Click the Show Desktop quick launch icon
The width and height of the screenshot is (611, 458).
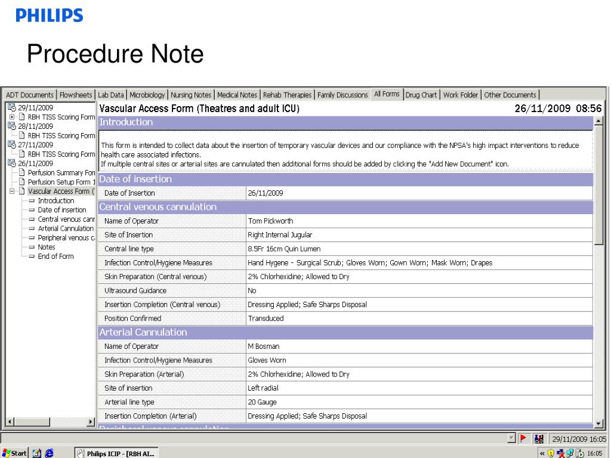[x=36, y=453]
